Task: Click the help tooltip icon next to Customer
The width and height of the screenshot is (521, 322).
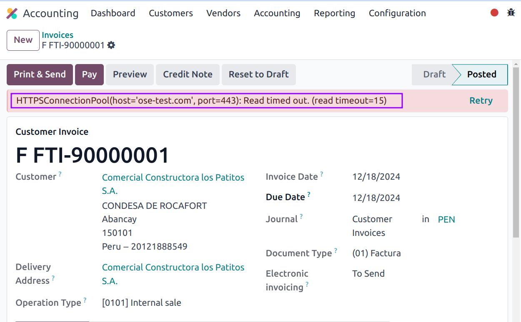Action: [x=60, y=174]
